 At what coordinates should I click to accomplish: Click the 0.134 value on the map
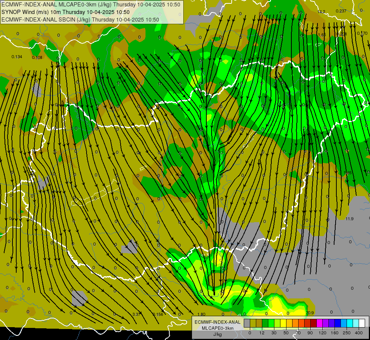[x=17, y=57]
